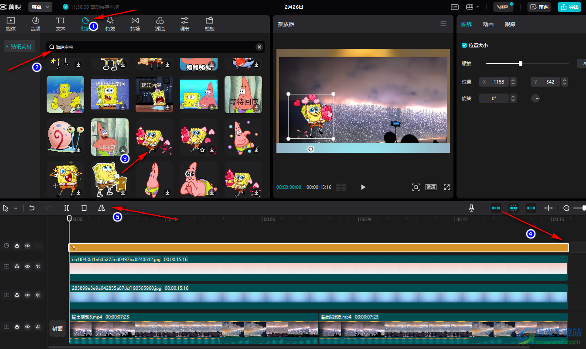586x349 pixels.
Task: Mute the 283899e3e9a042855a87dcf190505960.jpg track
Action: click(38, 295)
